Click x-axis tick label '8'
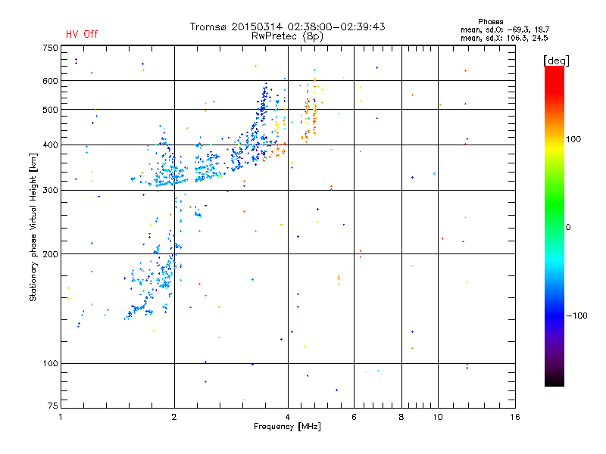The width and height of the screenshot is (606, 454). pos(401,417)
